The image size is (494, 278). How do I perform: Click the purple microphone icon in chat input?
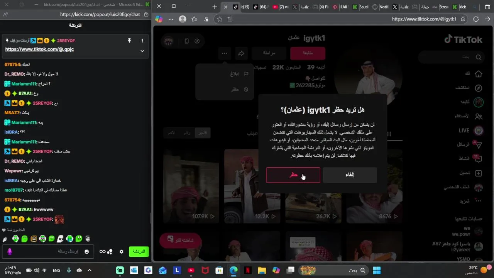pos(10,252)
